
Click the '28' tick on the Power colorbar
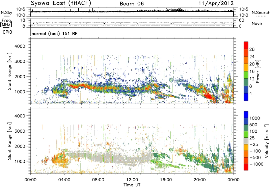point(252,49)
